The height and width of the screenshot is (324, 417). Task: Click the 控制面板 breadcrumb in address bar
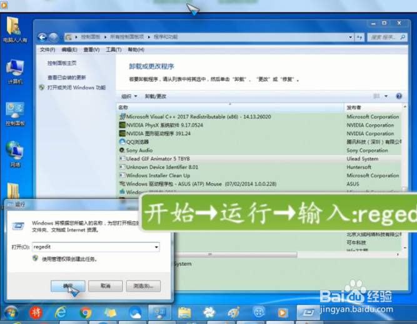91,37
